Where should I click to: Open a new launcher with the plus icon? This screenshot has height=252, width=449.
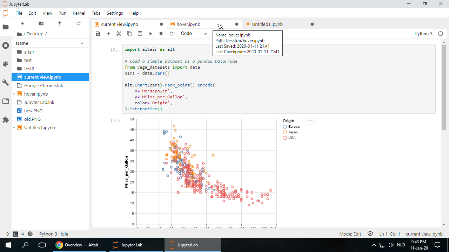pyautogui.click(x=22, y=23)
